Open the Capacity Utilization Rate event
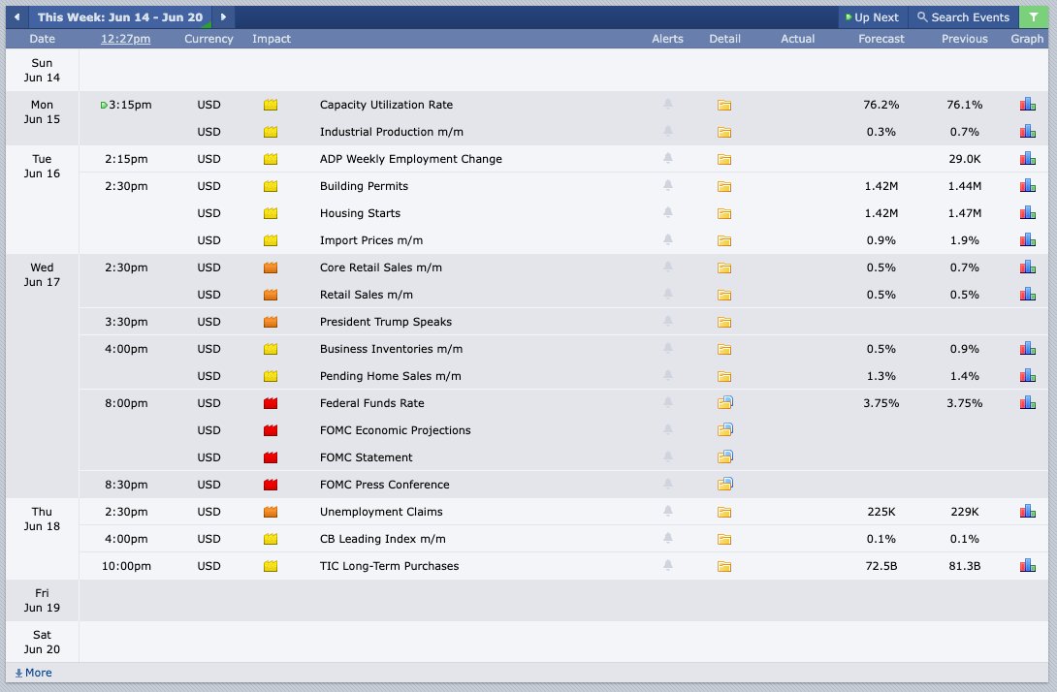This screenshot has height=692, width=1057. coord(386,105)
